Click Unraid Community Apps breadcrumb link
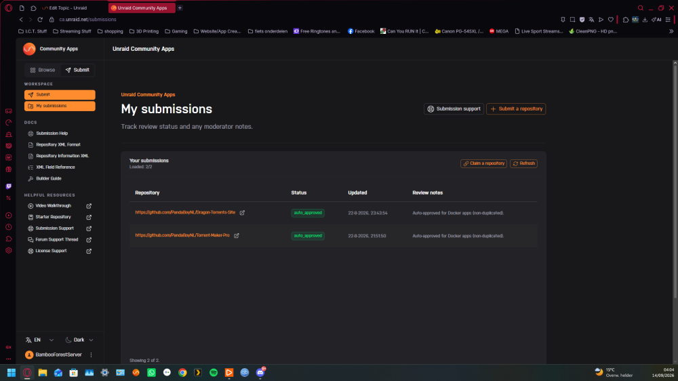This screenshot has width=678, height=381. tap(148, 95)
